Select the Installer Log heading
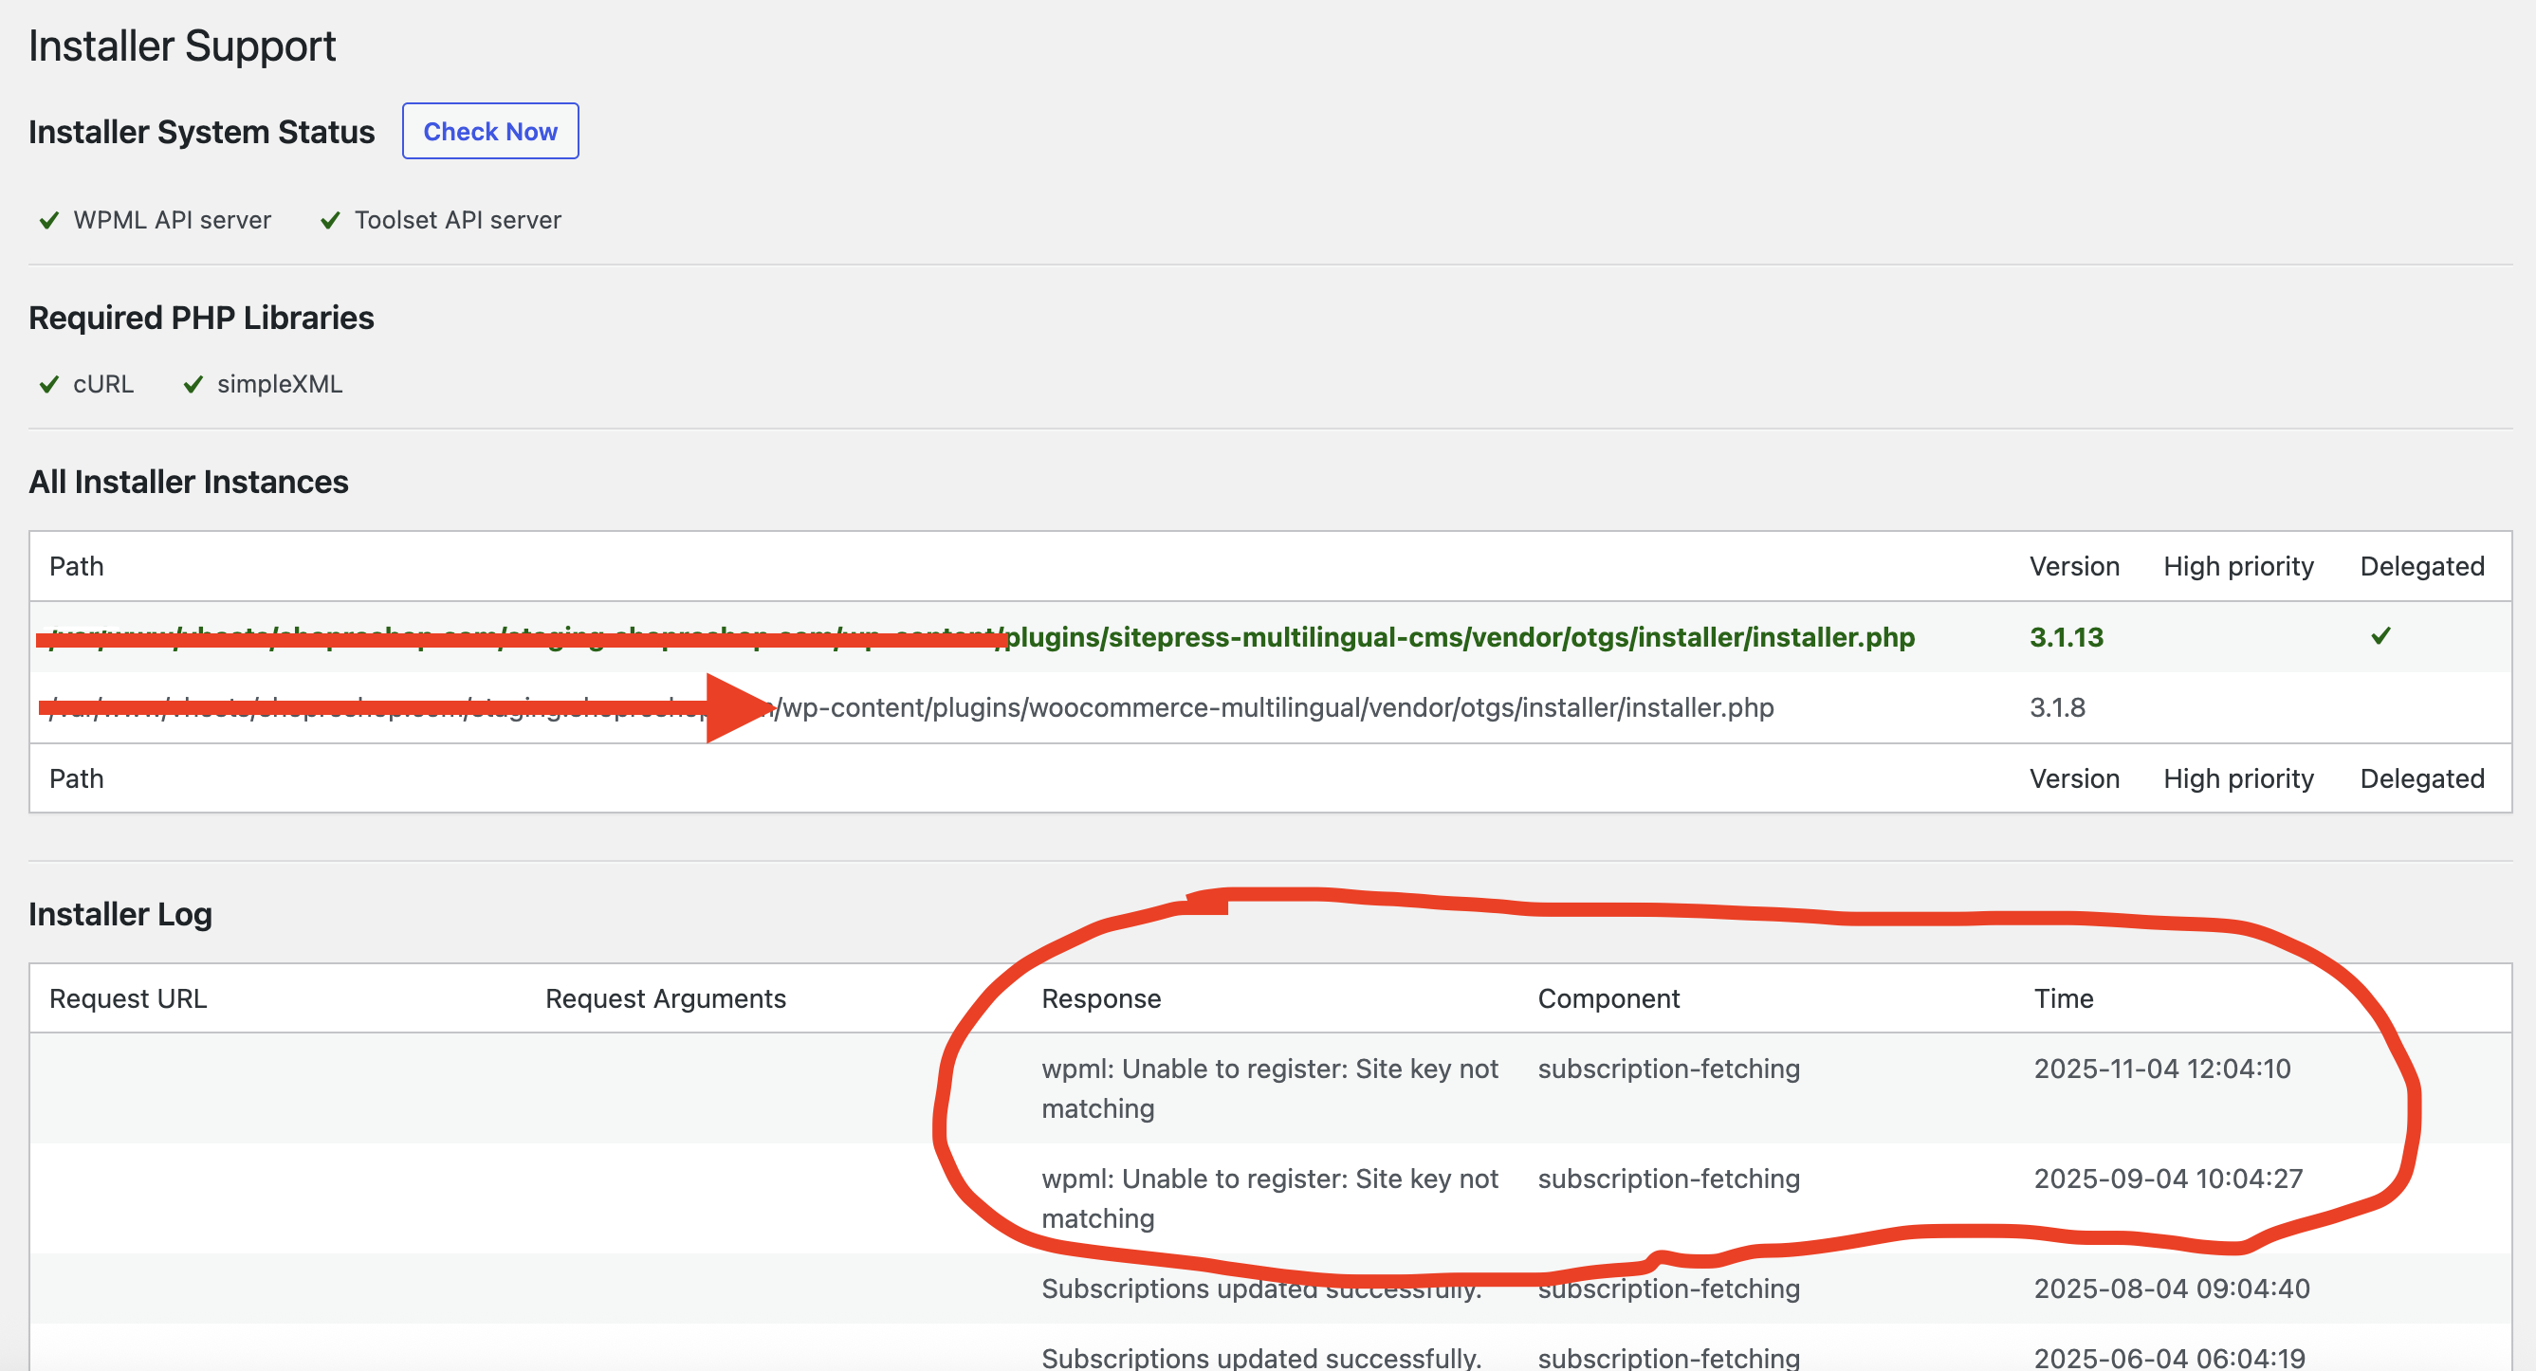Screen dimensions: 2536x1371 pyautogui.click(x=120, y=915)
